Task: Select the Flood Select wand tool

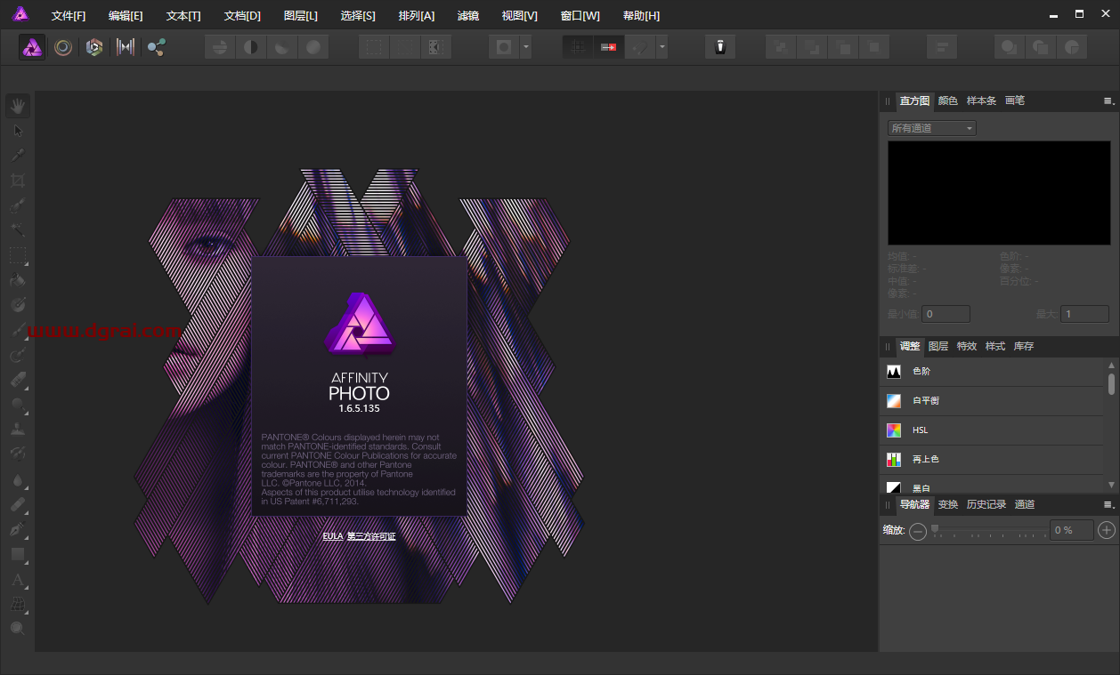Action: (18, 230)
